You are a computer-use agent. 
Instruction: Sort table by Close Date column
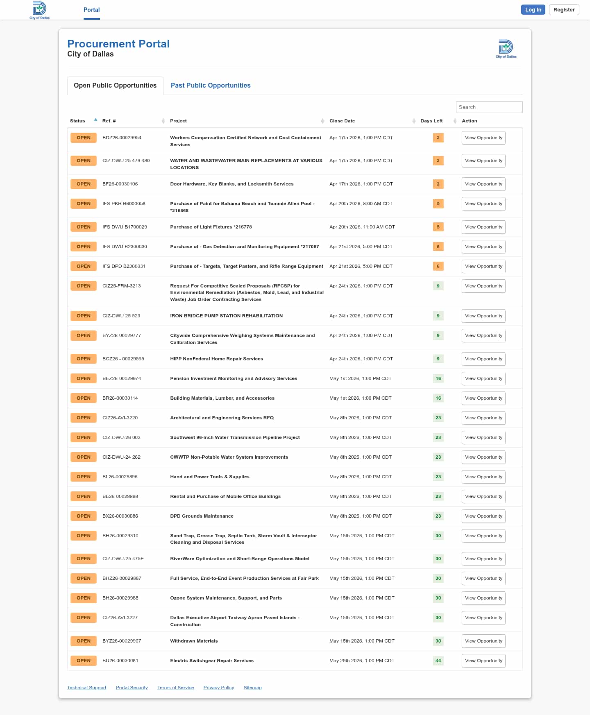pos(413,121)
